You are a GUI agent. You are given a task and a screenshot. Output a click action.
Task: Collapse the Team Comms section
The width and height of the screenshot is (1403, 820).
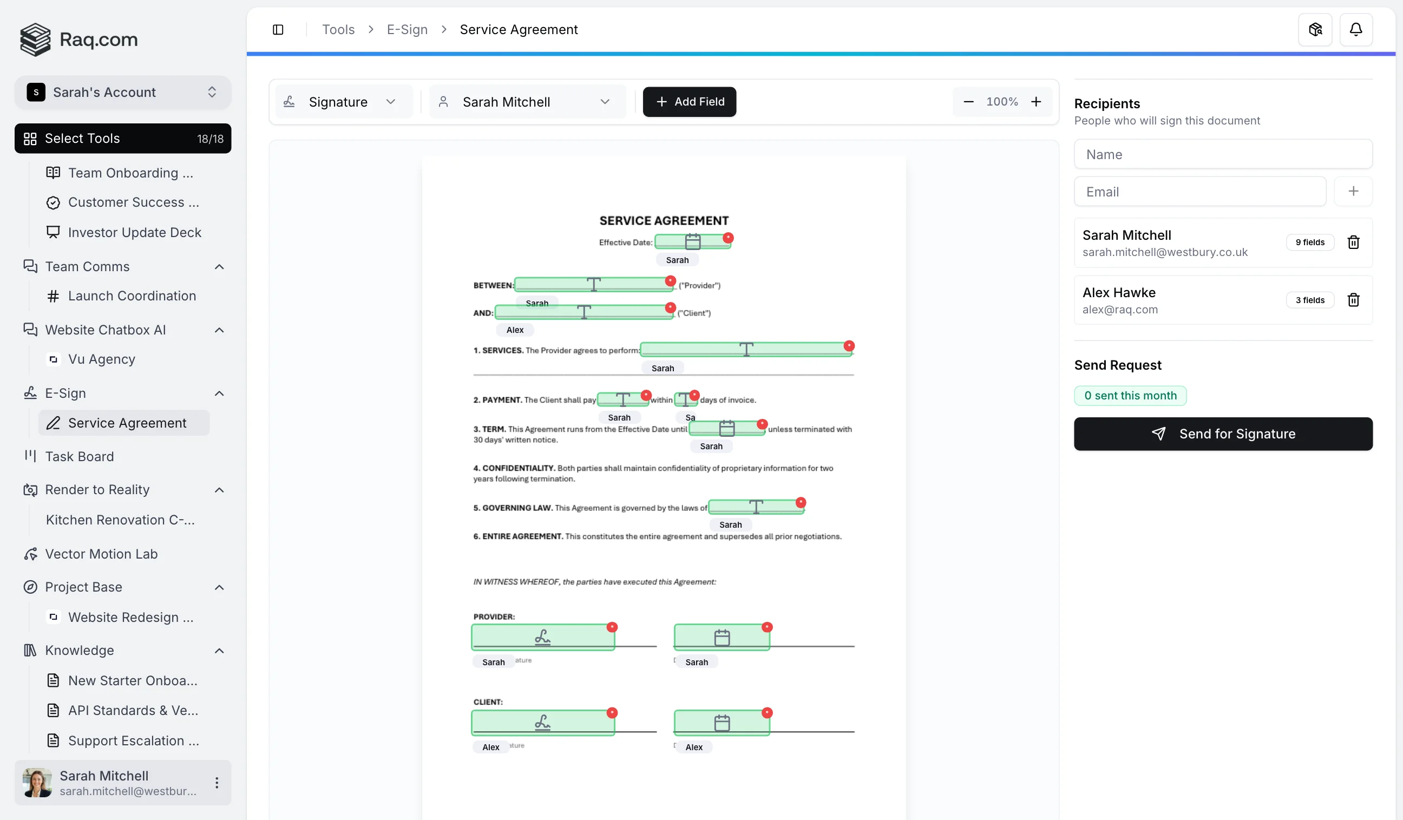point(219,267)
